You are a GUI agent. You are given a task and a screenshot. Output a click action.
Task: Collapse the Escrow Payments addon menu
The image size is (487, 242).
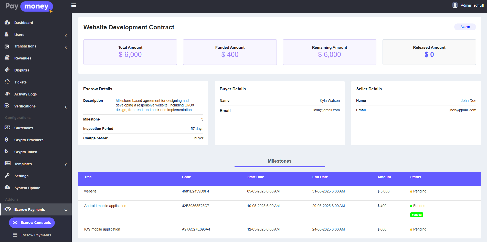click(x=66, y=210)
